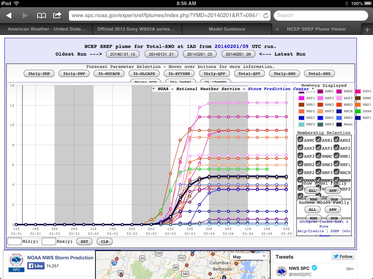Tap the battery indicator in status bar
373x279 pixels.
click(368, 3)
